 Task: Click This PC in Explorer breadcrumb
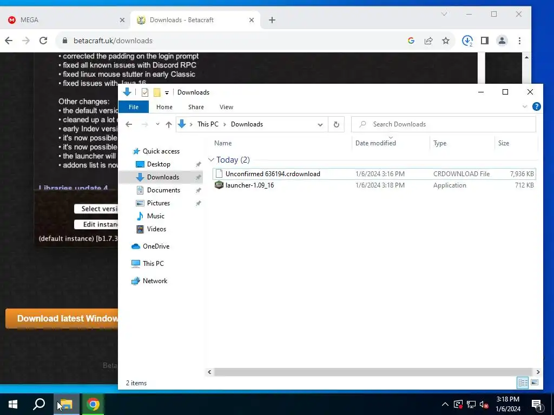(x=208, y=124)
